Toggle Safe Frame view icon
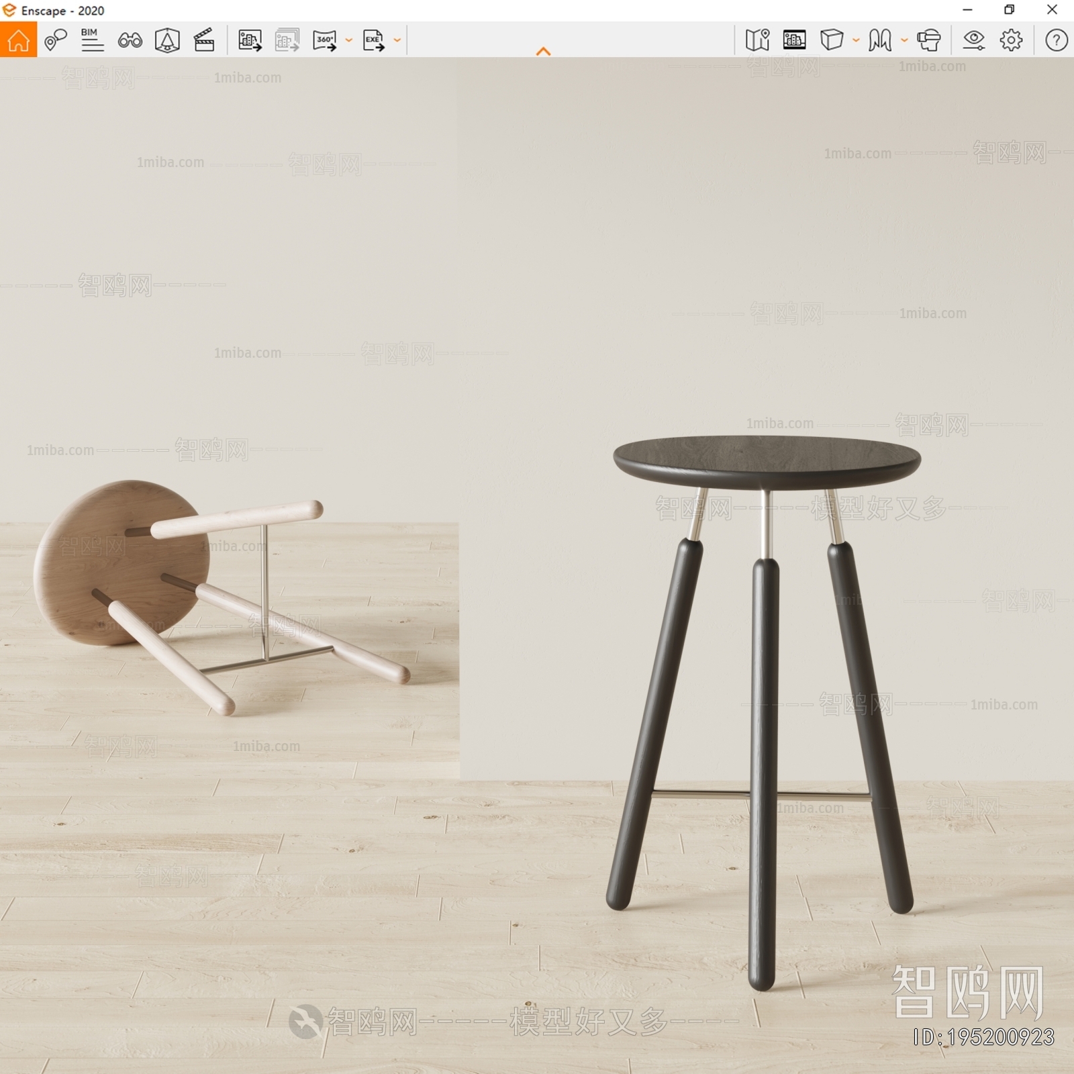Viewport: 1074px width, 1074px height. 794,40
